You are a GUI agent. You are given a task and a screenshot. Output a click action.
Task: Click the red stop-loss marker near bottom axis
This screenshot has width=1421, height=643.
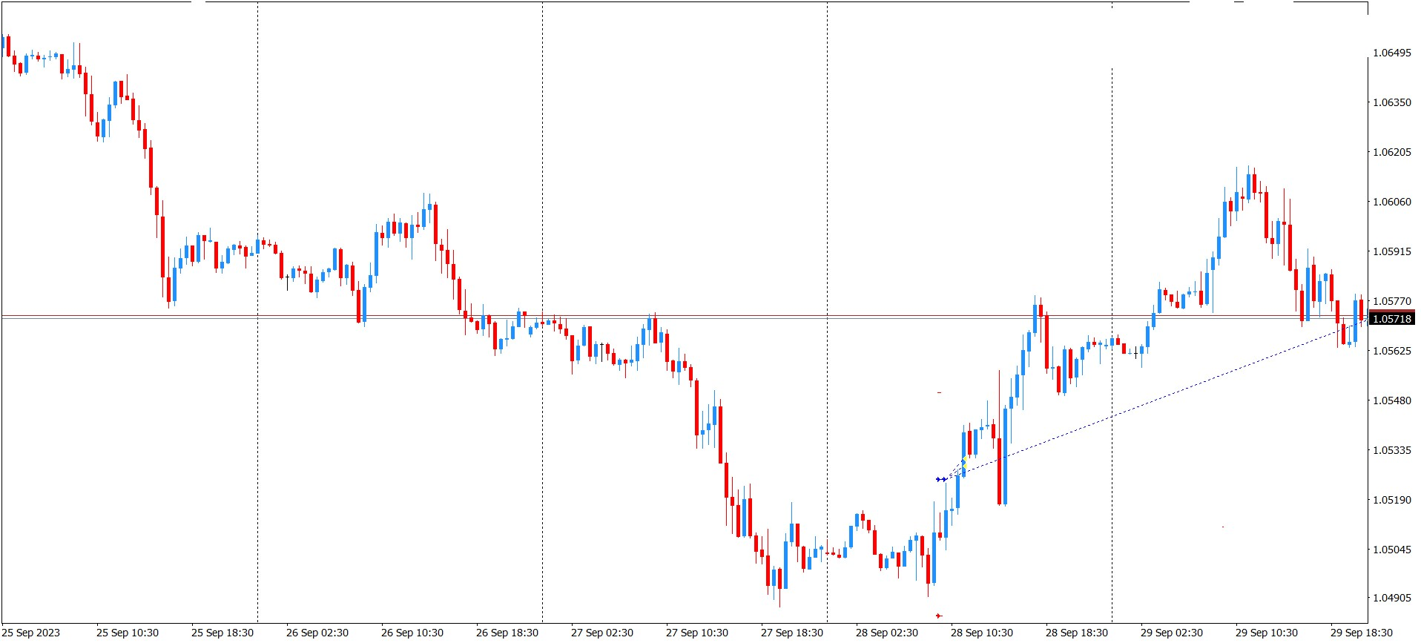point(939,616)
